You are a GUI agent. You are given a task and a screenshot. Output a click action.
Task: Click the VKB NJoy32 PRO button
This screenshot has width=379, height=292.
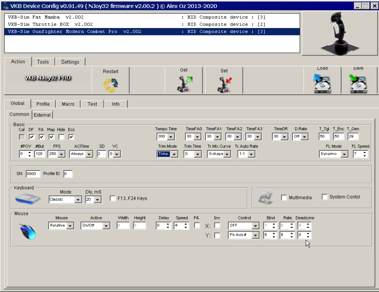pyautogui.click(x=47, y=78)
